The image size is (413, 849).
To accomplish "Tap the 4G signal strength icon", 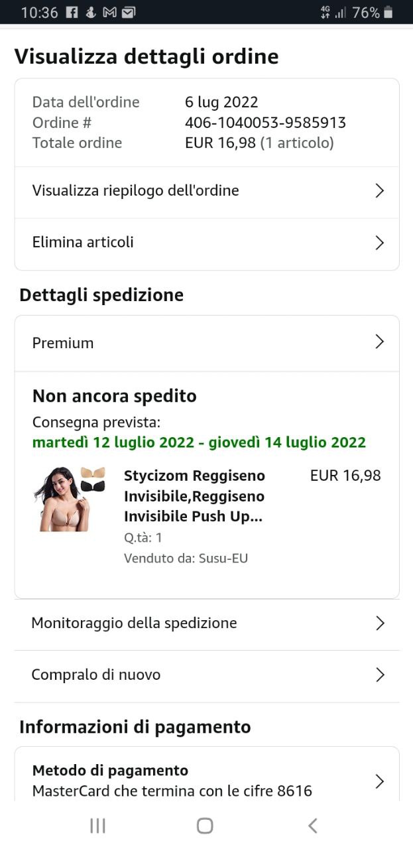I will coord(333,13).
